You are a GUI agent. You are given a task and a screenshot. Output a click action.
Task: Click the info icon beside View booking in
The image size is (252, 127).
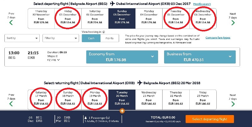104,32
